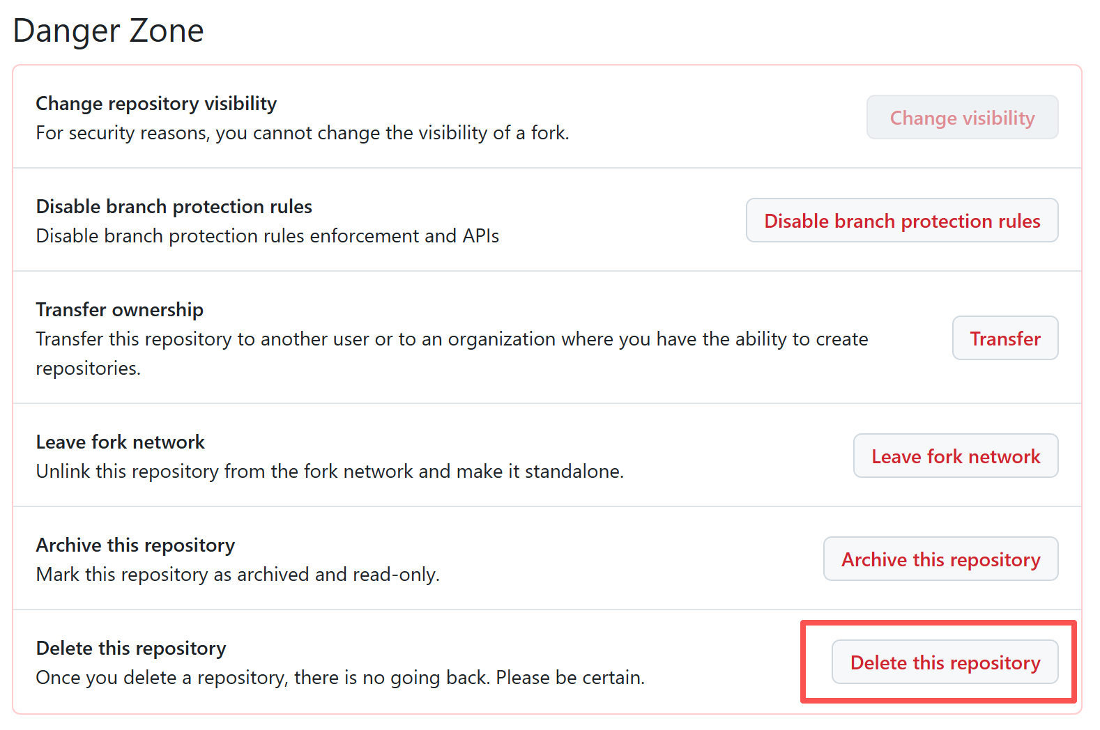Click the Change repository visibility heading

coord(155,103)
